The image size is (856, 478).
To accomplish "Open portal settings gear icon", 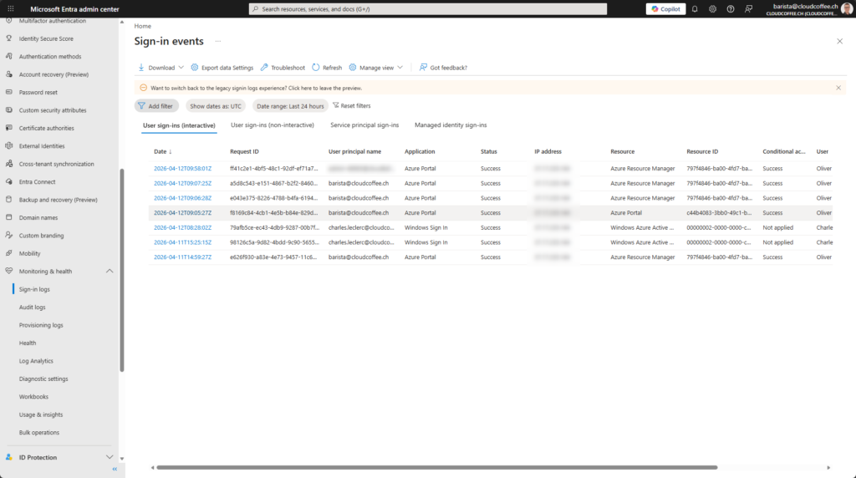I will [x=712, y=8].
